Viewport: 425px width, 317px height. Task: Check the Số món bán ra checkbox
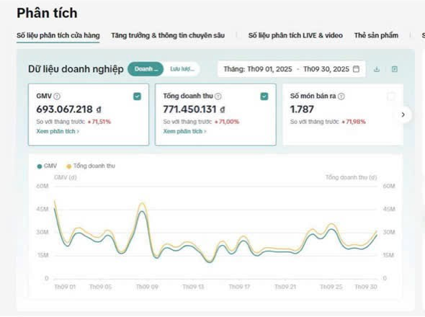[x=391, y=97]
